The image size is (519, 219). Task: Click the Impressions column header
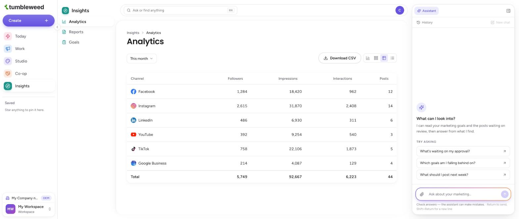pyautogui.click(x=288, y=79)
